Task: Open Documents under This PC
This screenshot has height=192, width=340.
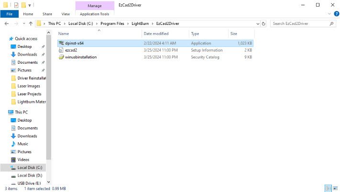Action: tap(28, 128)
